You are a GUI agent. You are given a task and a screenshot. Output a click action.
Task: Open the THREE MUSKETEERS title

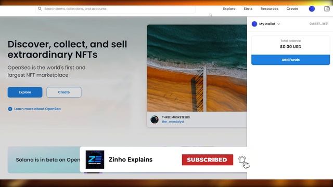point(176,117)
